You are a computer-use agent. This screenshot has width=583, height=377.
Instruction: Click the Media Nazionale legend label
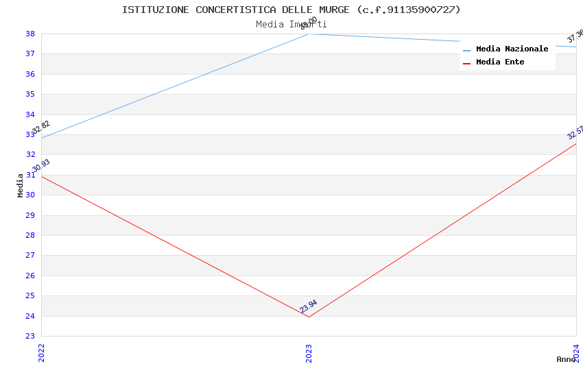pyautogui.click(x=512, y=49)
